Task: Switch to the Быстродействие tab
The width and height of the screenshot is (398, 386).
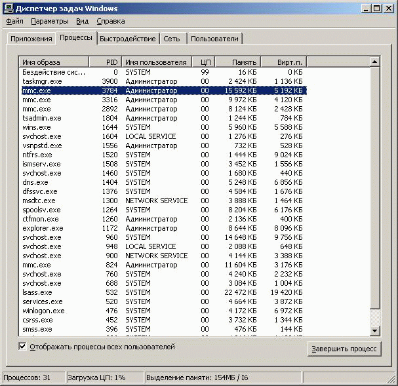Action: [129, 39]
